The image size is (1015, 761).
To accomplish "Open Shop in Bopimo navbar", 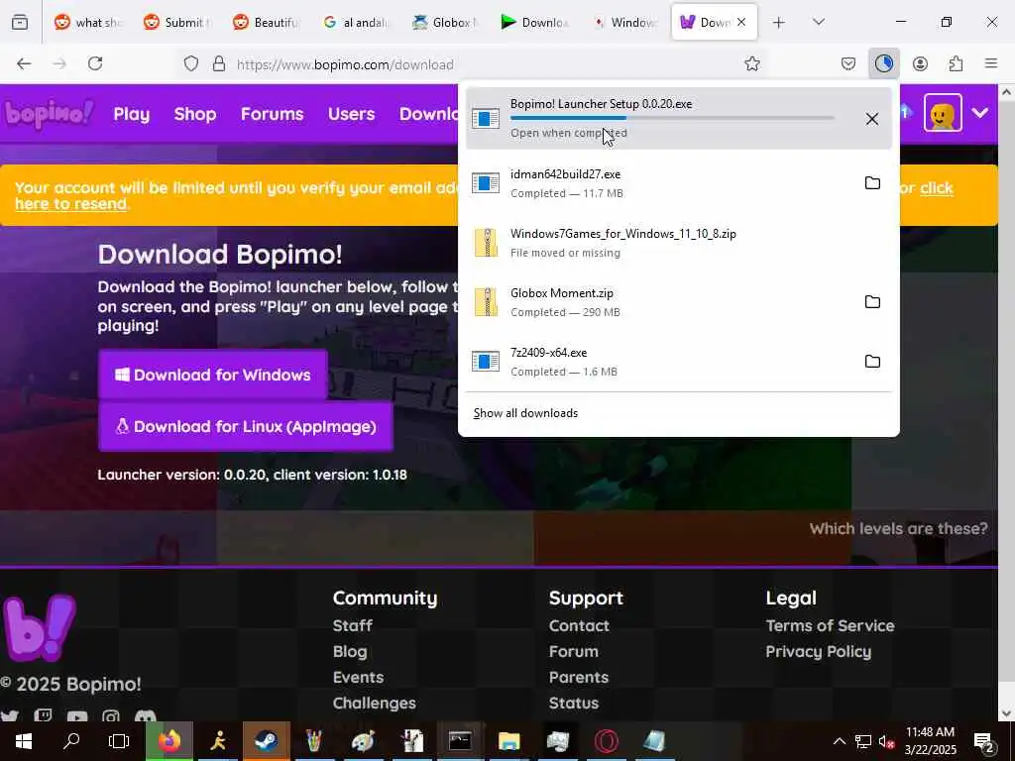I will [x=195, y=114].
